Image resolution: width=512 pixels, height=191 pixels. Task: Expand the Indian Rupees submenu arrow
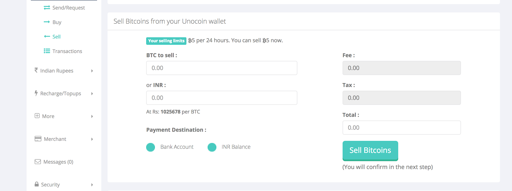tap(92, 71)
